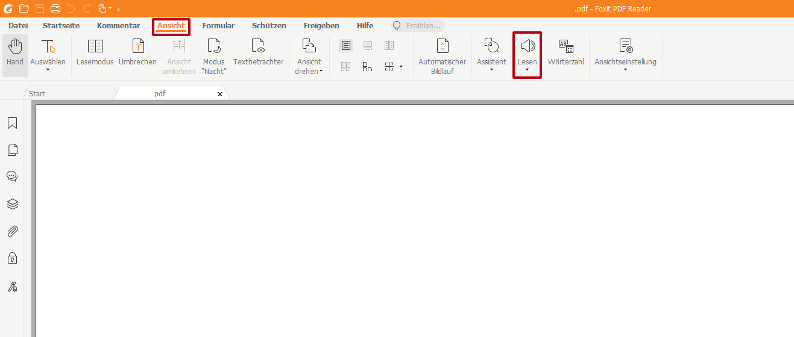
Task: Click the save disk icon
Action: point(40,8)
